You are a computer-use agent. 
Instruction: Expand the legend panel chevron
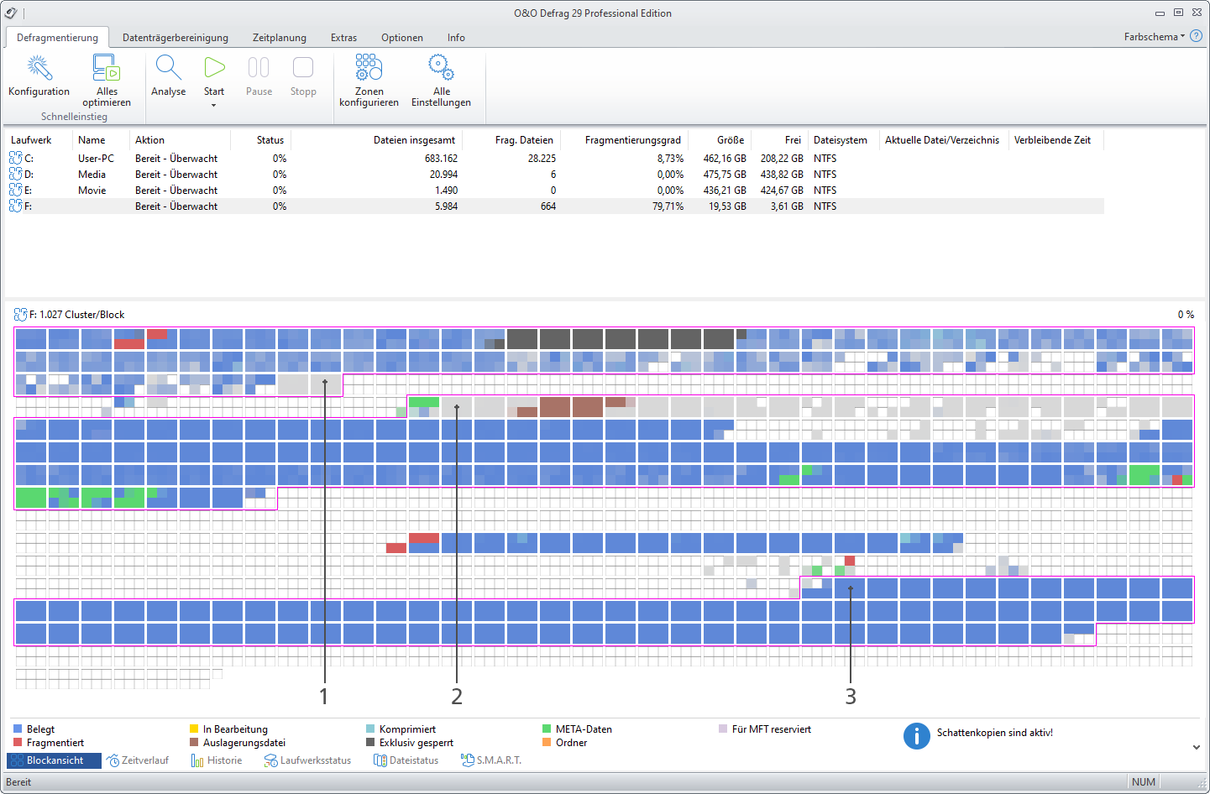pos(1197,747)
